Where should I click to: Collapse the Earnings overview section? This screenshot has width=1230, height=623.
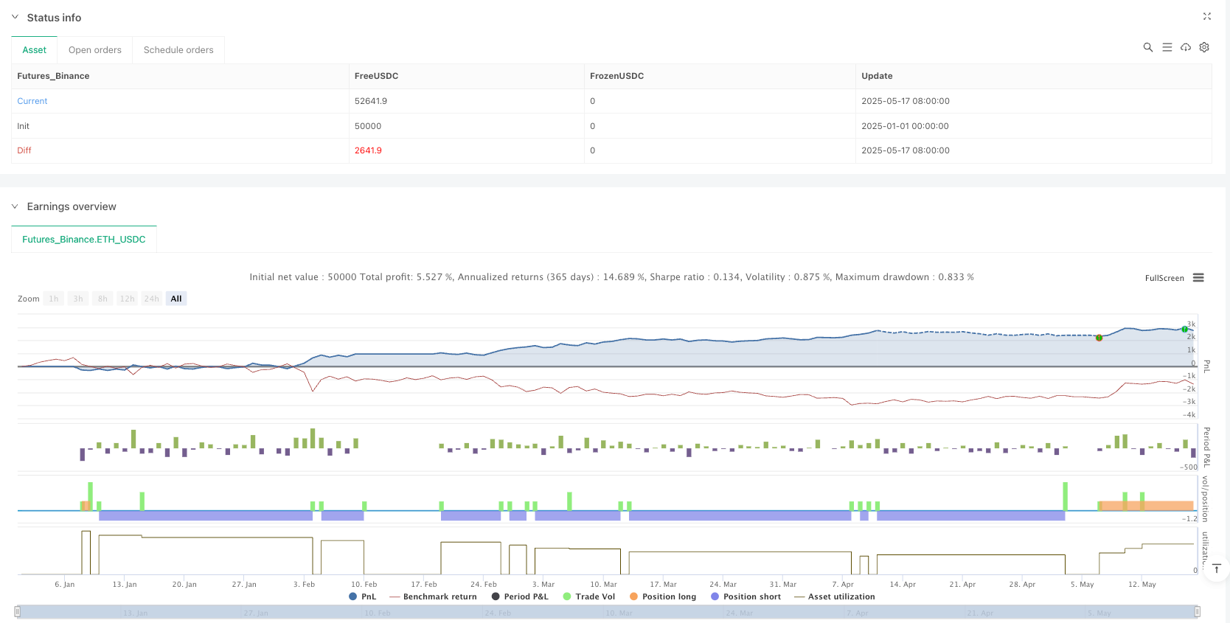pyautogui.click(x=15, y=206)
